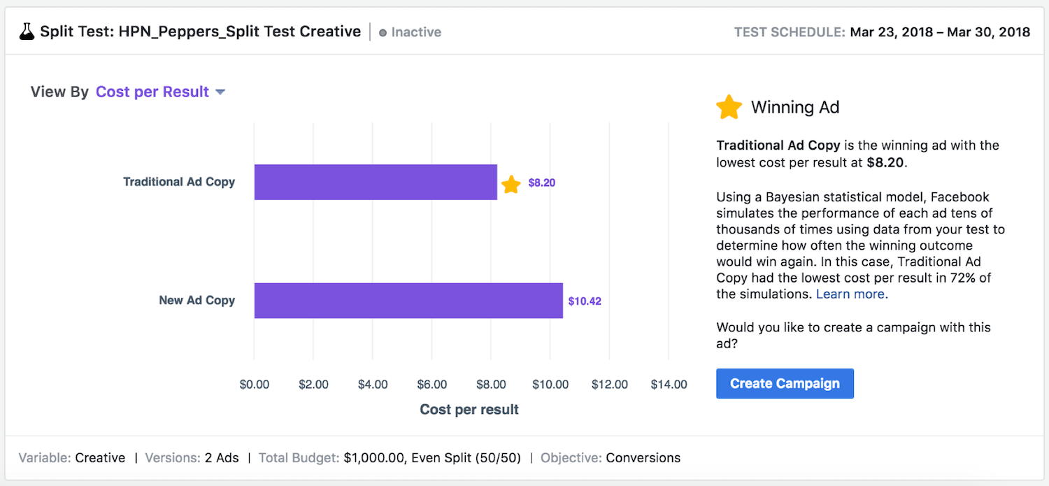Select the New Ad Copy bar
1049x486 pixels.
click(x=408, y=300)
